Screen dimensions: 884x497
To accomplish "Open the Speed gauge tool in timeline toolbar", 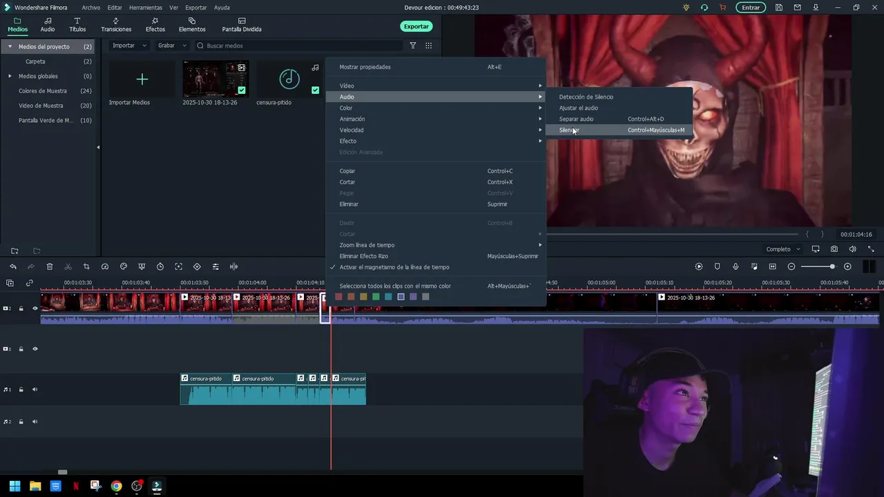I will click(x=105, y=266).
